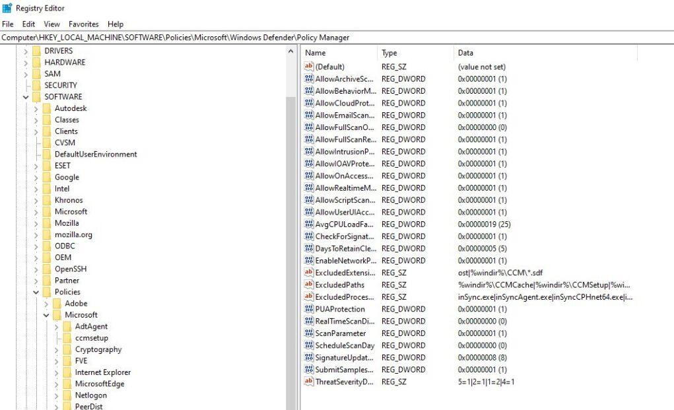Click the ab icon beside ThreatSeverityD
Image resolution: width=674 pixels, height=410 pixels.
pos(308,382)
